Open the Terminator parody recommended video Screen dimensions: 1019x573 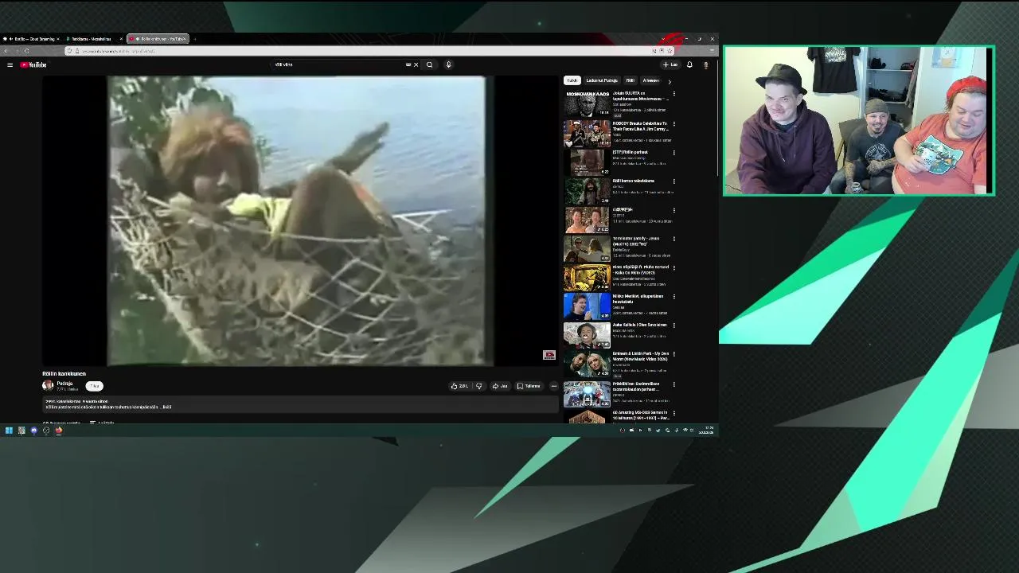click(x=587, y=248)
